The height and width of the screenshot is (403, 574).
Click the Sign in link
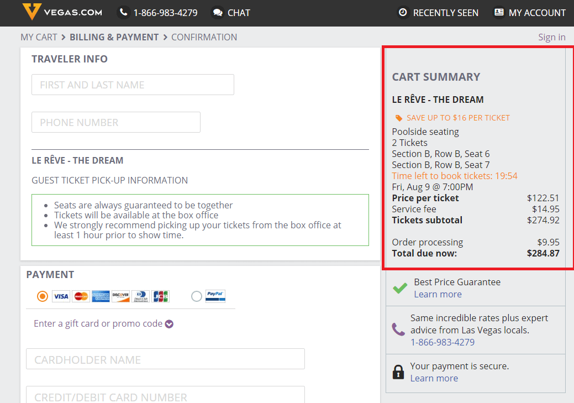[551, 37]
